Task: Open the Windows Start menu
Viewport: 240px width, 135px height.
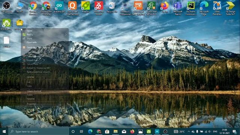Action: [x=4, y=132]
